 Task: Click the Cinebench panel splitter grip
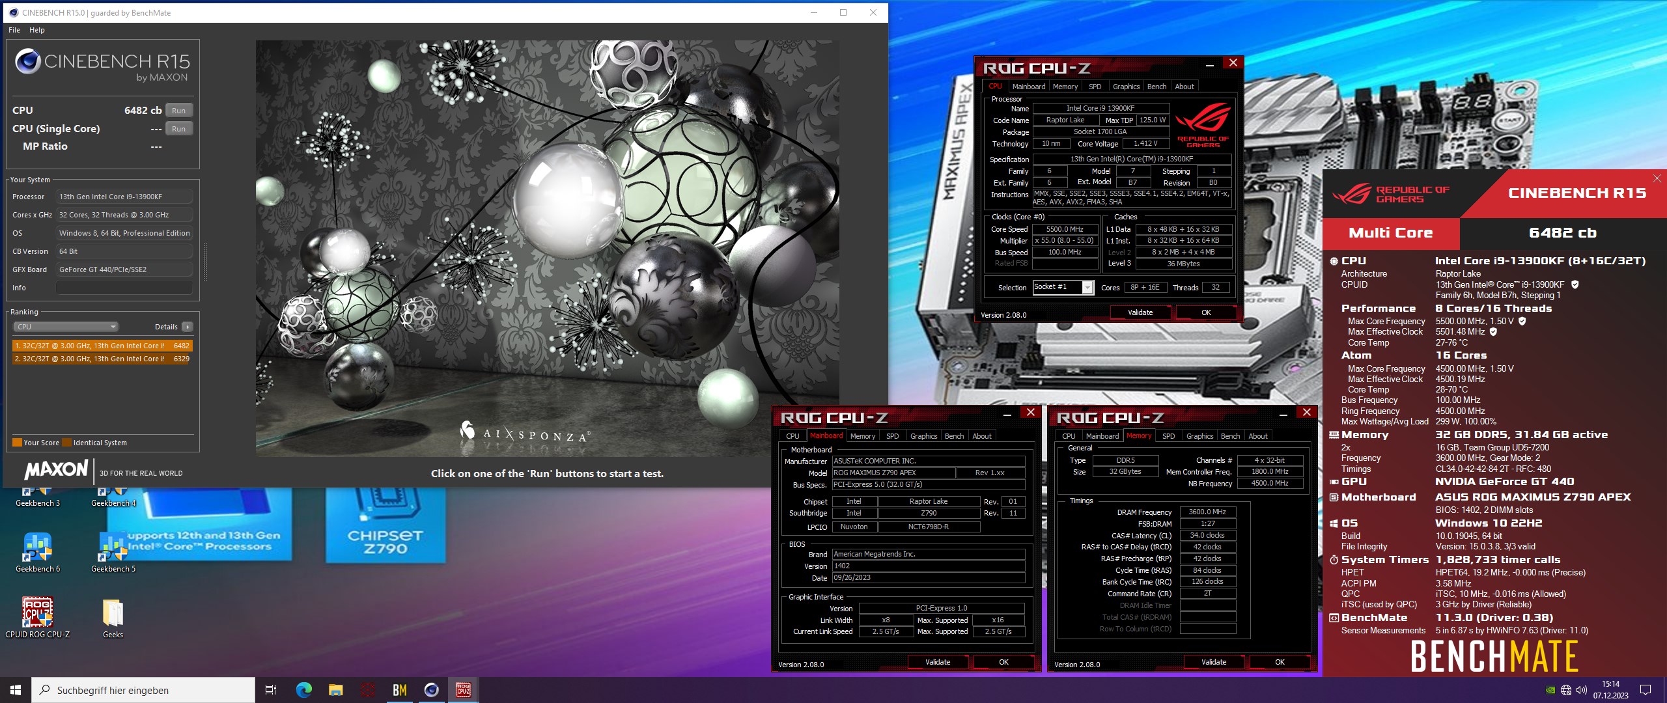pyautogui.click(x=206, y=262)
